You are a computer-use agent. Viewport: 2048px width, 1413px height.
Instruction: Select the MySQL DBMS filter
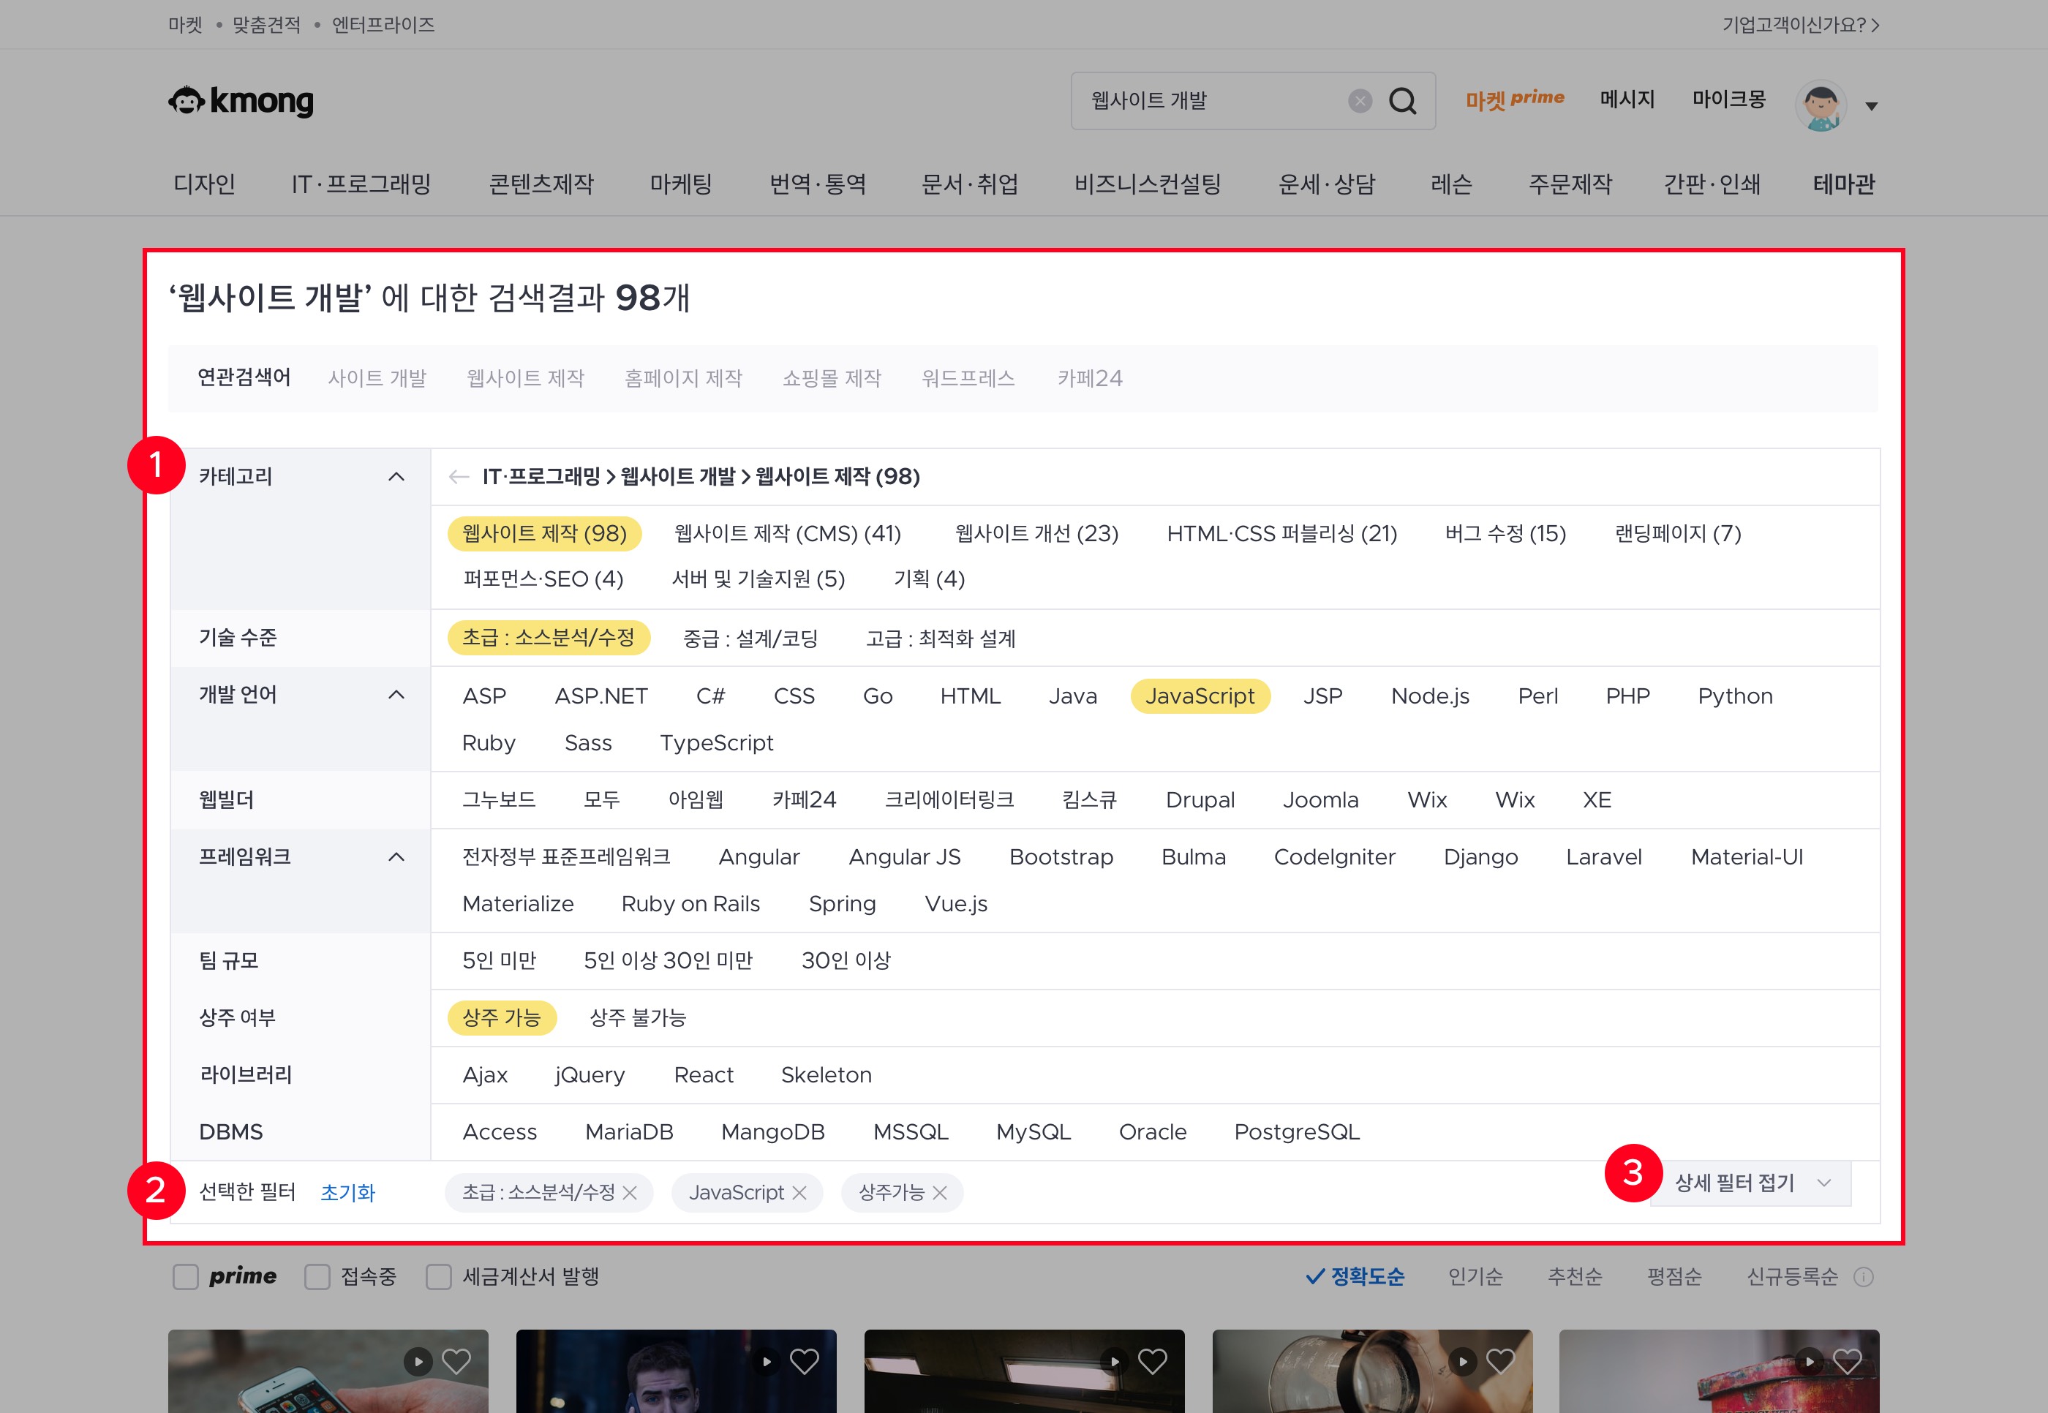pyautogui.click(x=1034, y=1131)
